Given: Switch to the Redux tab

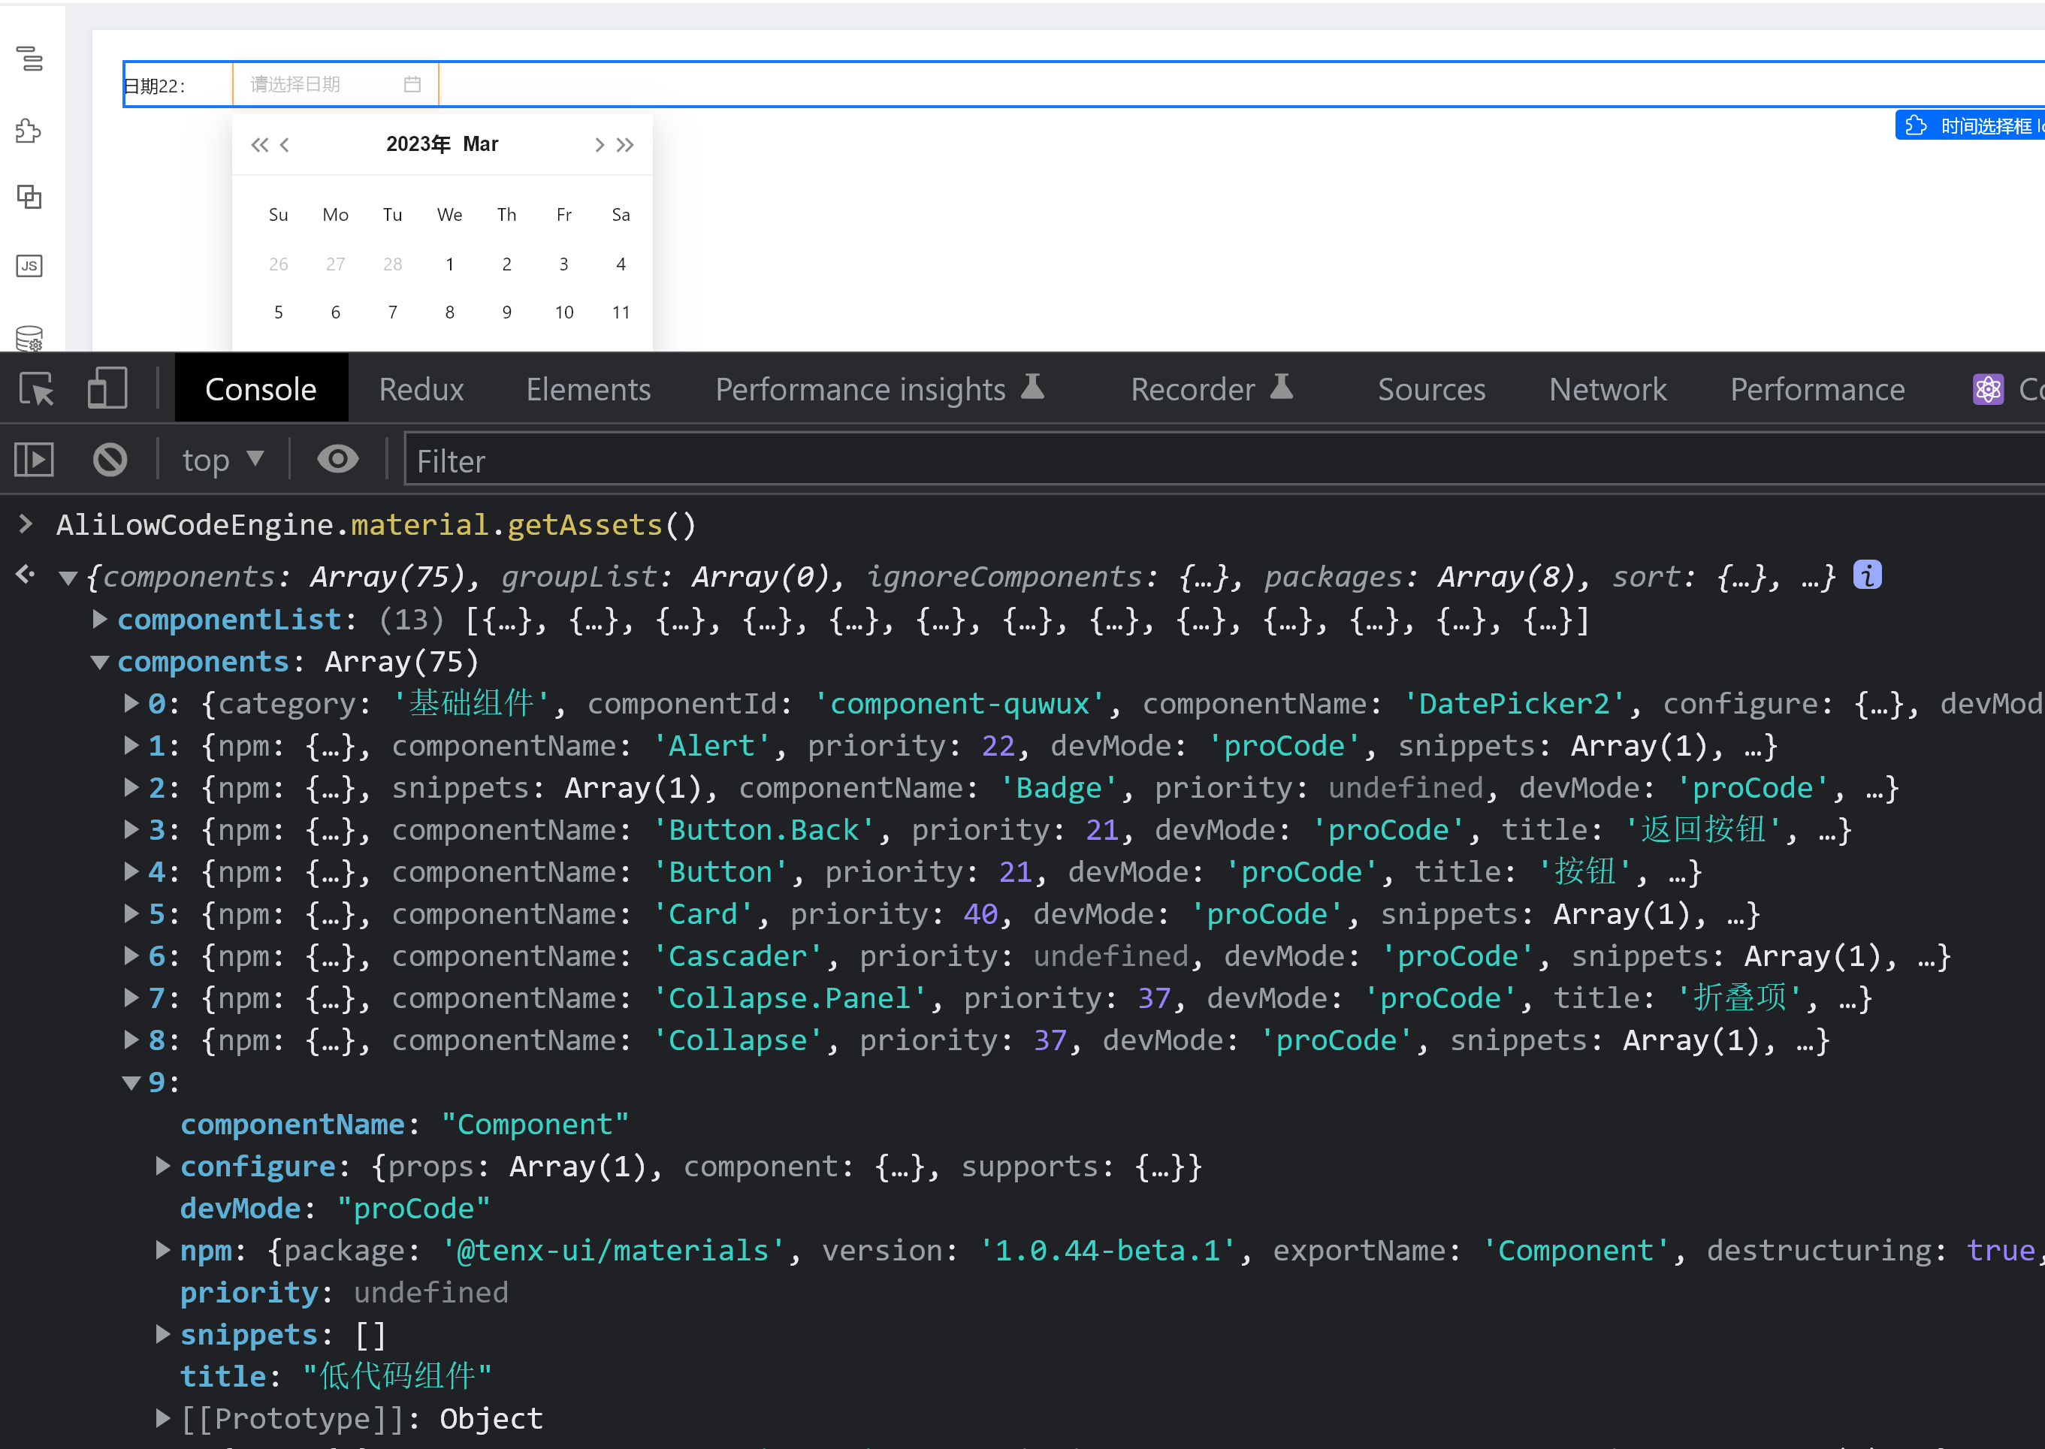Looking at the screenshot, I should 421,389.
